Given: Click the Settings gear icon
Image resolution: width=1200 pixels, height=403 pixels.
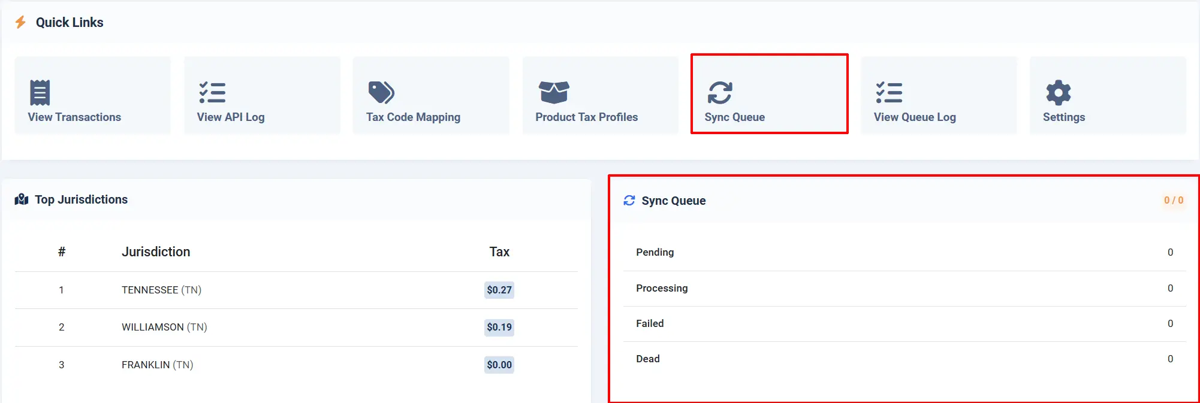Looking at the screenshot, I should pyautogui.click(x=1058, y=92).
